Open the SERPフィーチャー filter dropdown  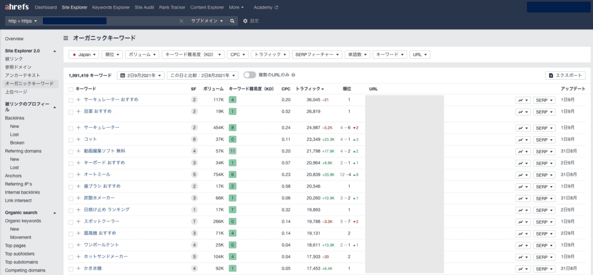pos(317,55)
